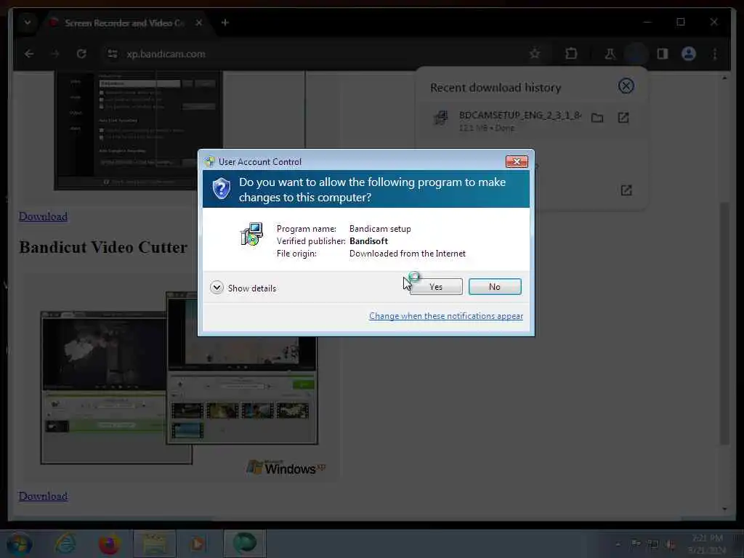Click the Bandicut screenshots thumbnail image
Image resolution: width=744 pixels, height=558 pixels.
179,378
